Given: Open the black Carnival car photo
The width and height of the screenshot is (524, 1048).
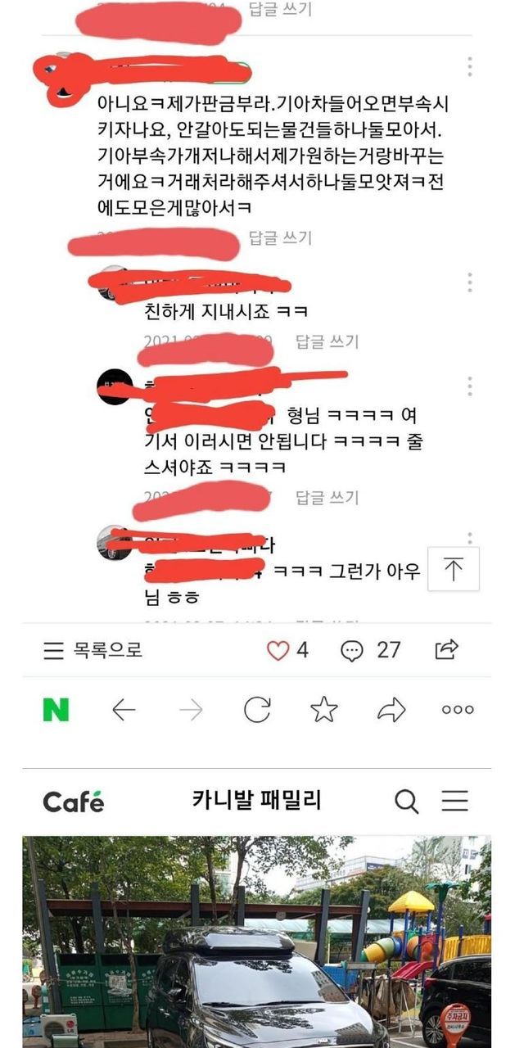Looking at the screenshot, I should pyautogui.click(x=257, y=942).
